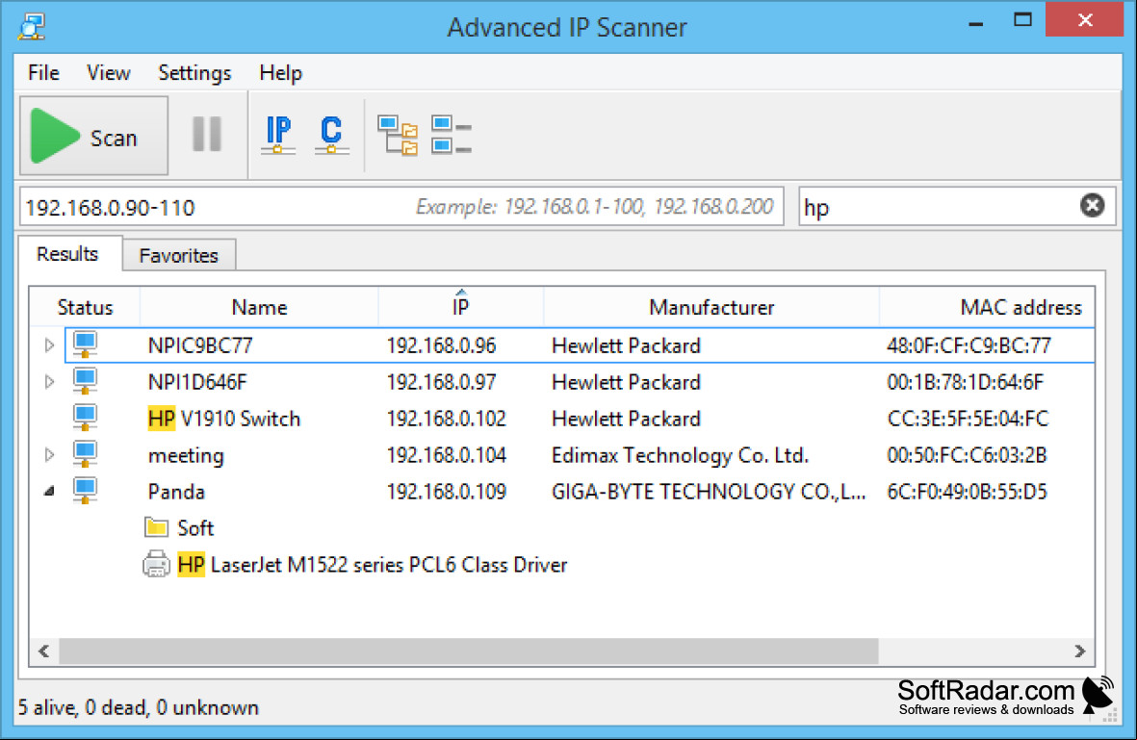Click the IP address 192.168.0.97
The width and height of the screenshot is (1137, 740).
(441, 382)
